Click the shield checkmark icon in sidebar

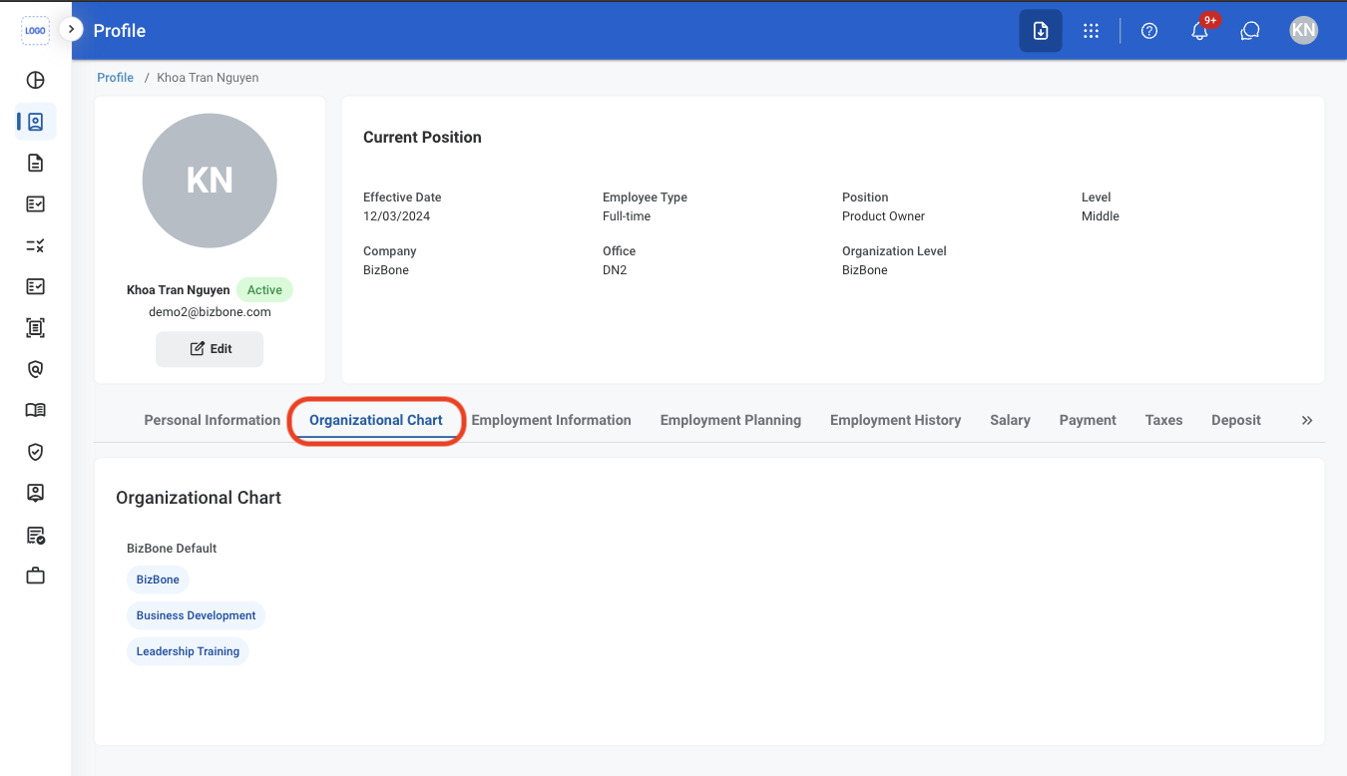(x=35, y=452)
